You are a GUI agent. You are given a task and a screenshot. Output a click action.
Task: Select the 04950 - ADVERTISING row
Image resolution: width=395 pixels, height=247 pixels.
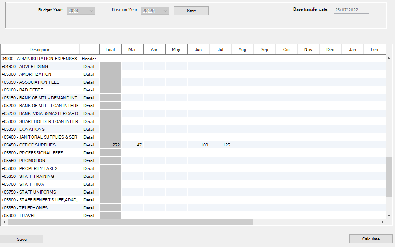[39, 66]
